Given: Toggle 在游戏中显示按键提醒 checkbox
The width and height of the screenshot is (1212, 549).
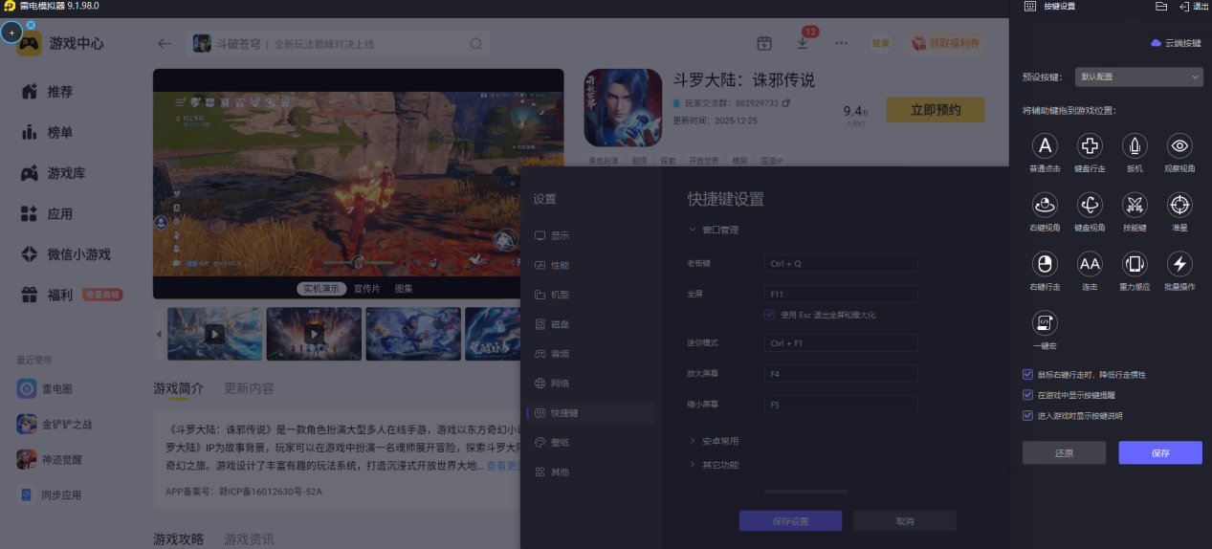Looking at the screenshot, I should coord(1027,394).
